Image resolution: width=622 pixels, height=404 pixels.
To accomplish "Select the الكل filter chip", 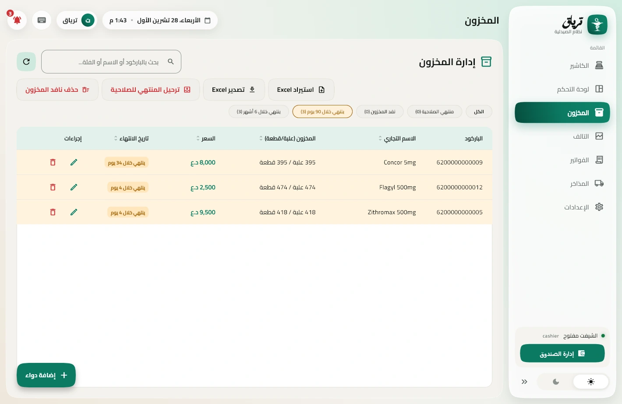I will tap(479, 111).
